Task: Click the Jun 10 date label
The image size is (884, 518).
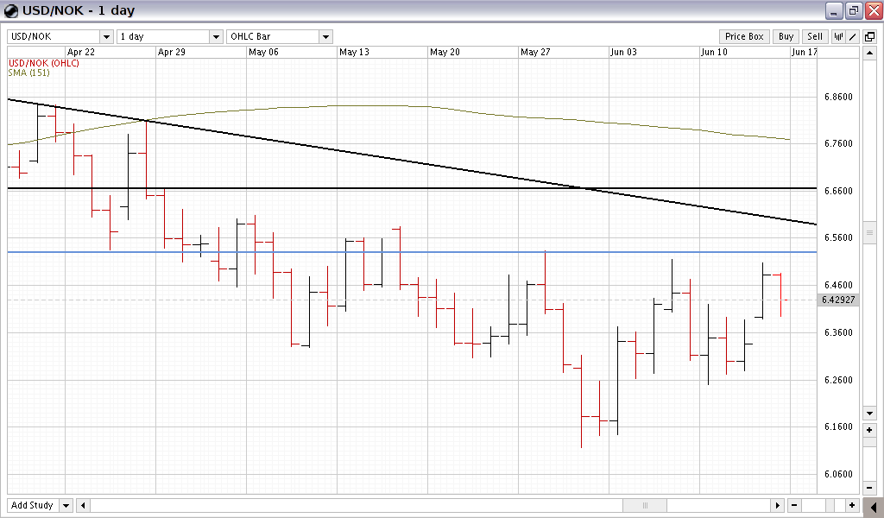Action: [714, 52]
